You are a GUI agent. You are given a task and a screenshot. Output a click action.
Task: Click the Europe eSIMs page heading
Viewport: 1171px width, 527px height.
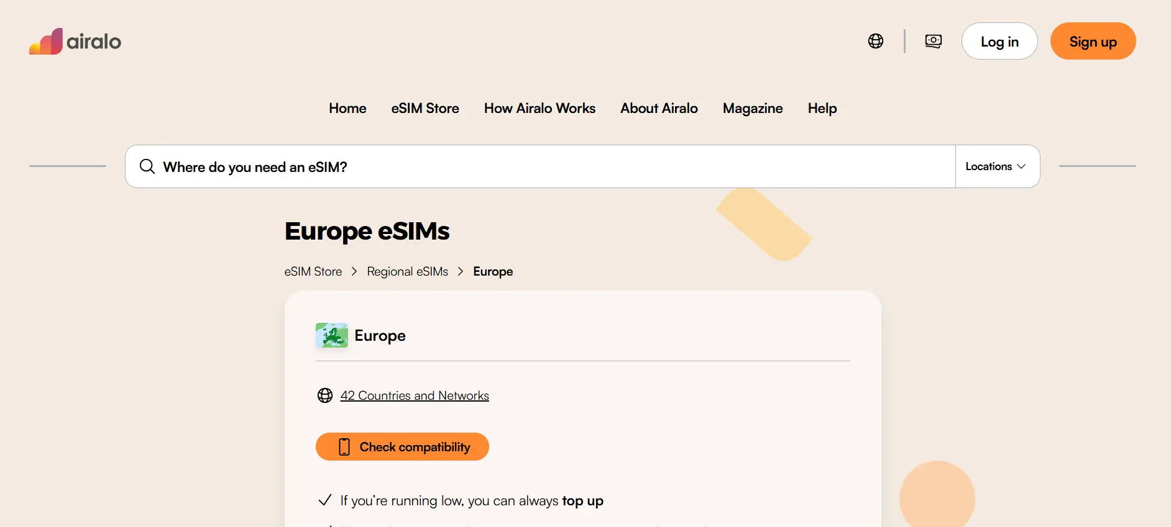click(x=367, y=231)
